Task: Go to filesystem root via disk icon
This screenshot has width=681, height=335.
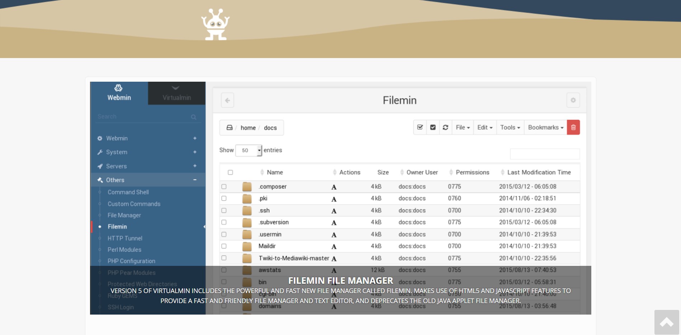Action: [x=229, y=127]
